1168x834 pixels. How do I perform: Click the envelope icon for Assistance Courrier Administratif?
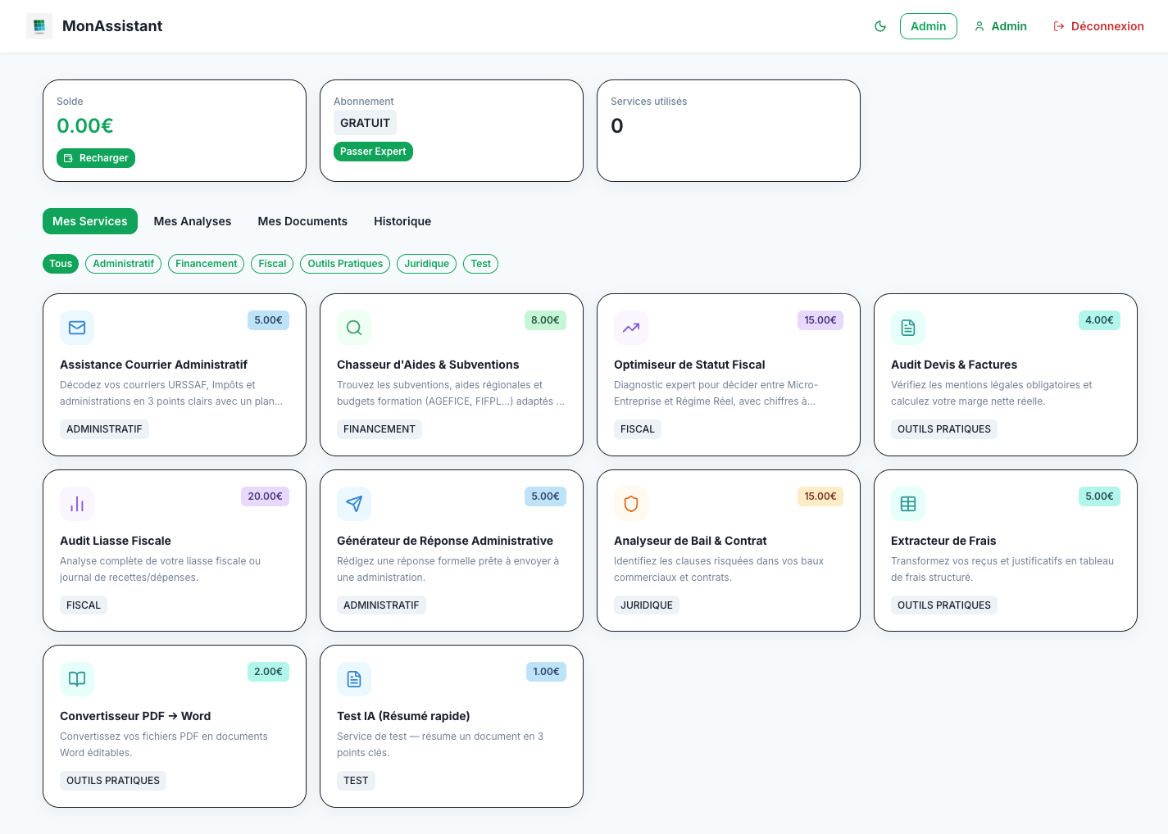pyautogui.click(x=77, y=328)
